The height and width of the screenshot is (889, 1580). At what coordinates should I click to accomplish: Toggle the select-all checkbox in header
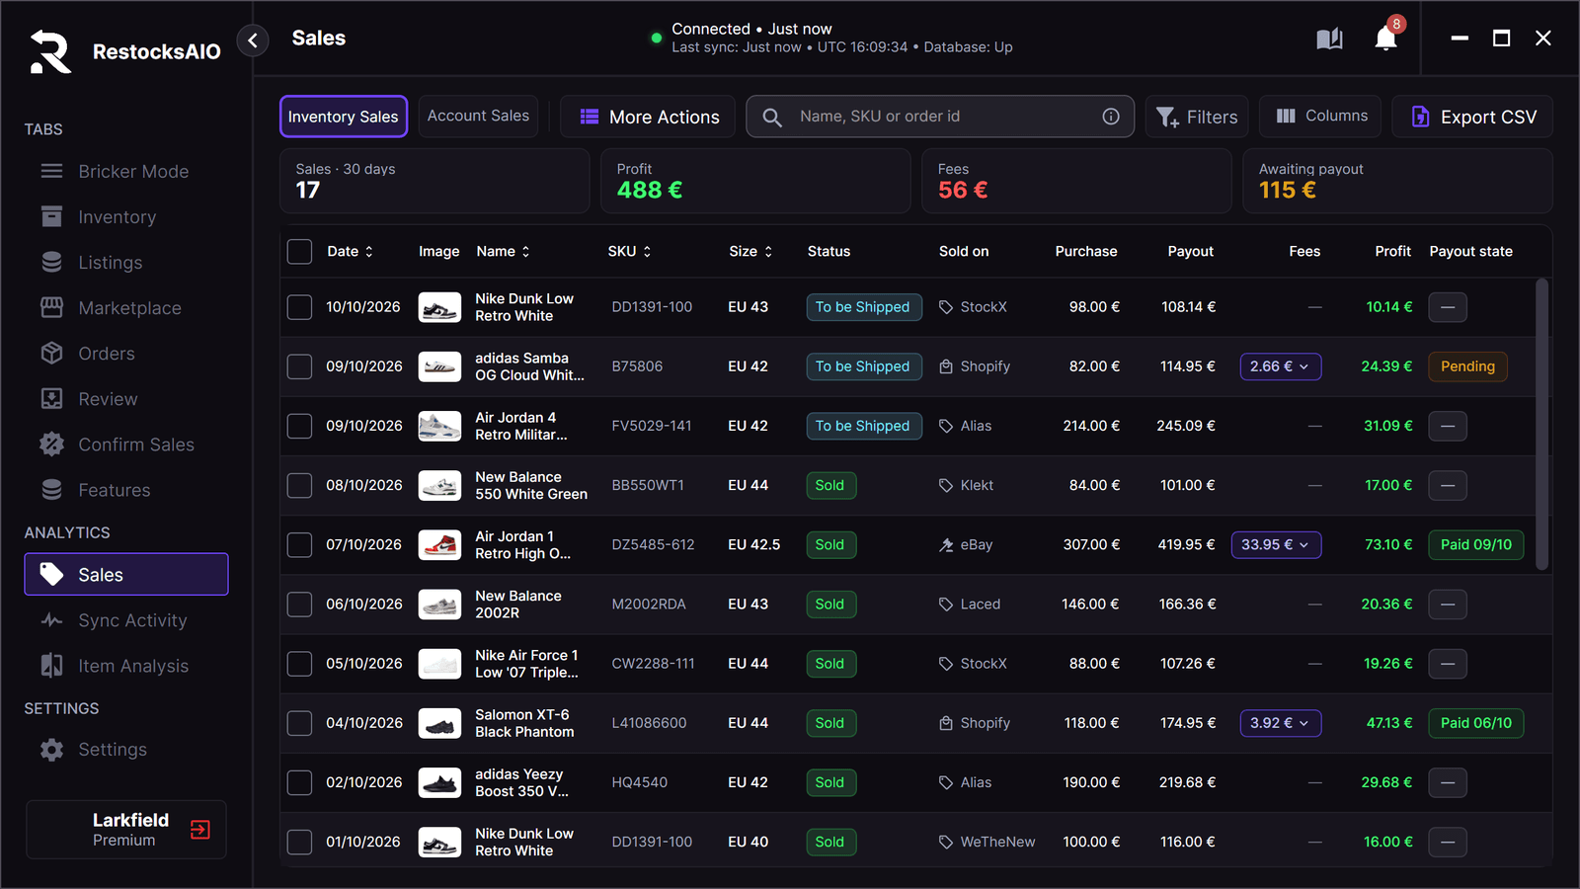(299, 252)
